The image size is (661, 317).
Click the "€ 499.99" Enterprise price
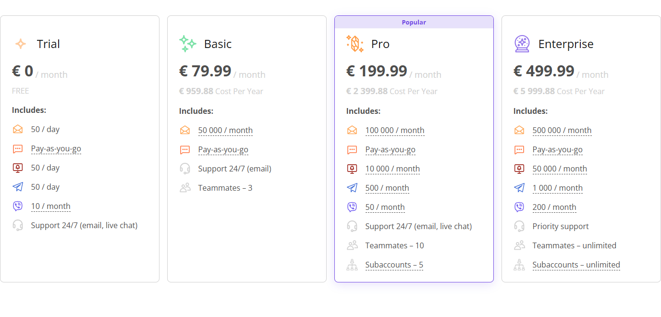coord(544,71)
